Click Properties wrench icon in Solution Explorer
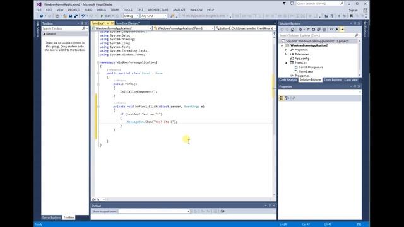 (336, 30)
